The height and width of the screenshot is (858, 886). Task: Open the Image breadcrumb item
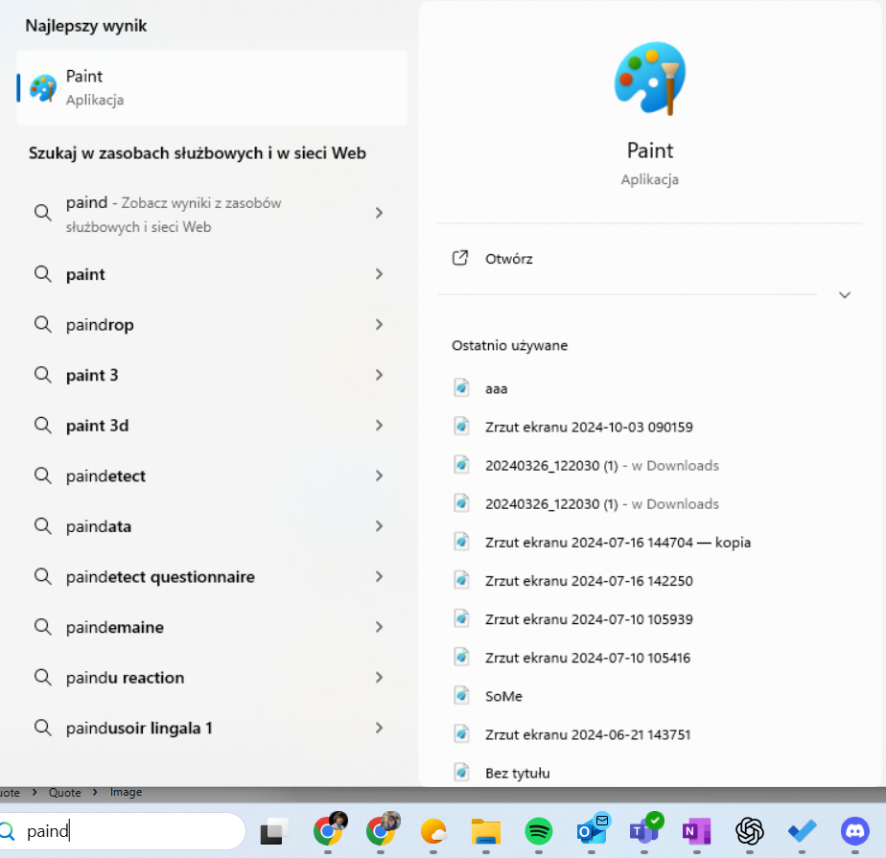tap(126, 792)
